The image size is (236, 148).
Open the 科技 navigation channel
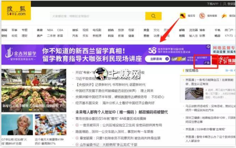tap(111, 36)
